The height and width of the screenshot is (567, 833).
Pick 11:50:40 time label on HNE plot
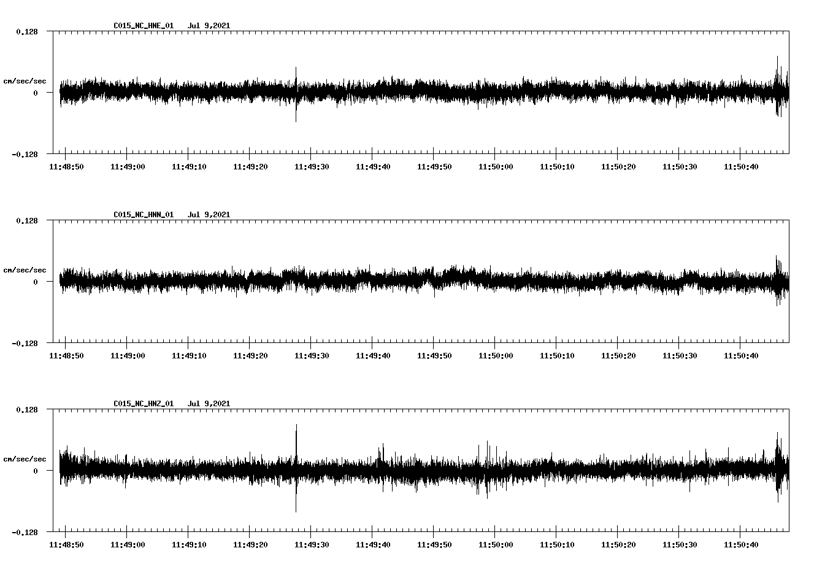[740, 167]
